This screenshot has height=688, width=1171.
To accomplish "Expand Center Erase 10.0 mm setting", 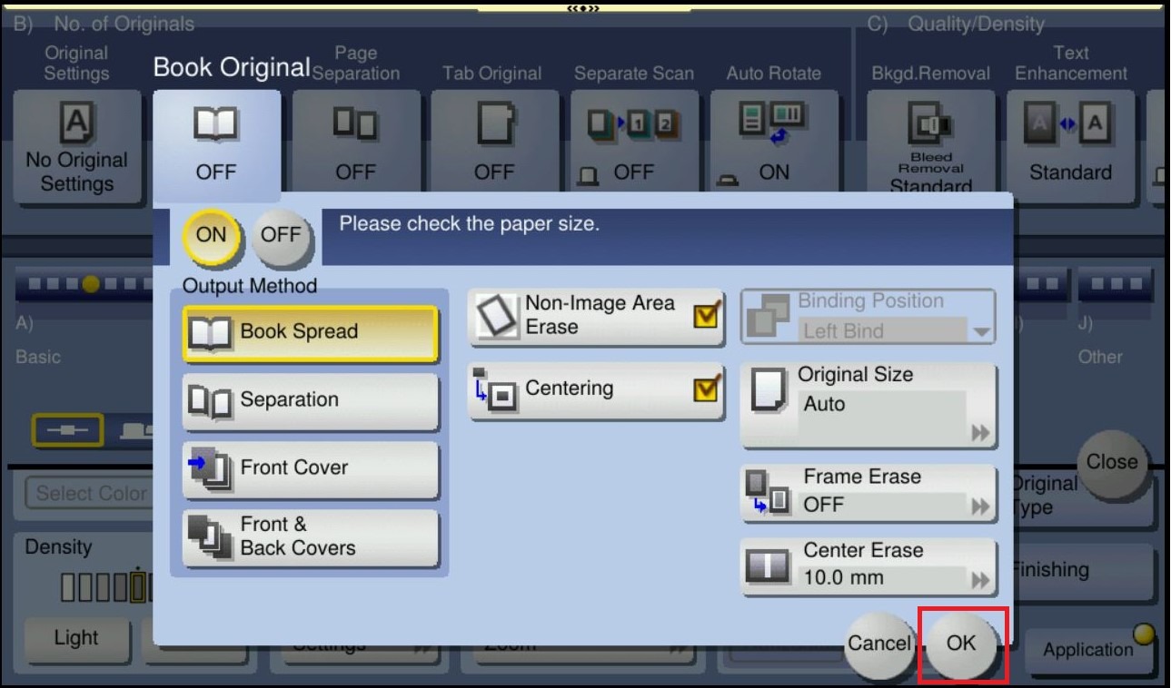I will point(979,580).
